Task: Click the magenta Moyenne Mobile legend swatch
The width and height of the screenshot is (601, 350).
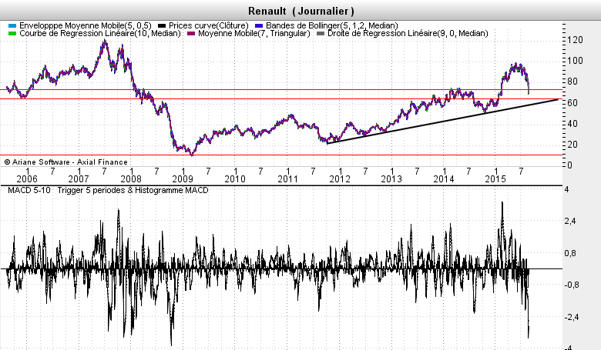Action: pyautogui.click(x=191, y=34)
